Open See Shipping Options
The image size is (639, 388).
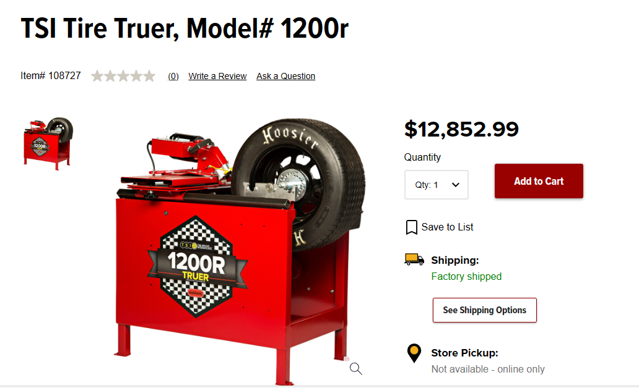click(485, 310)
